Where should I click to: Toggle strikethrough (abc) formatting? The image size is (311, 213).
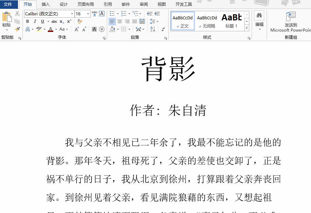point(54,21)
